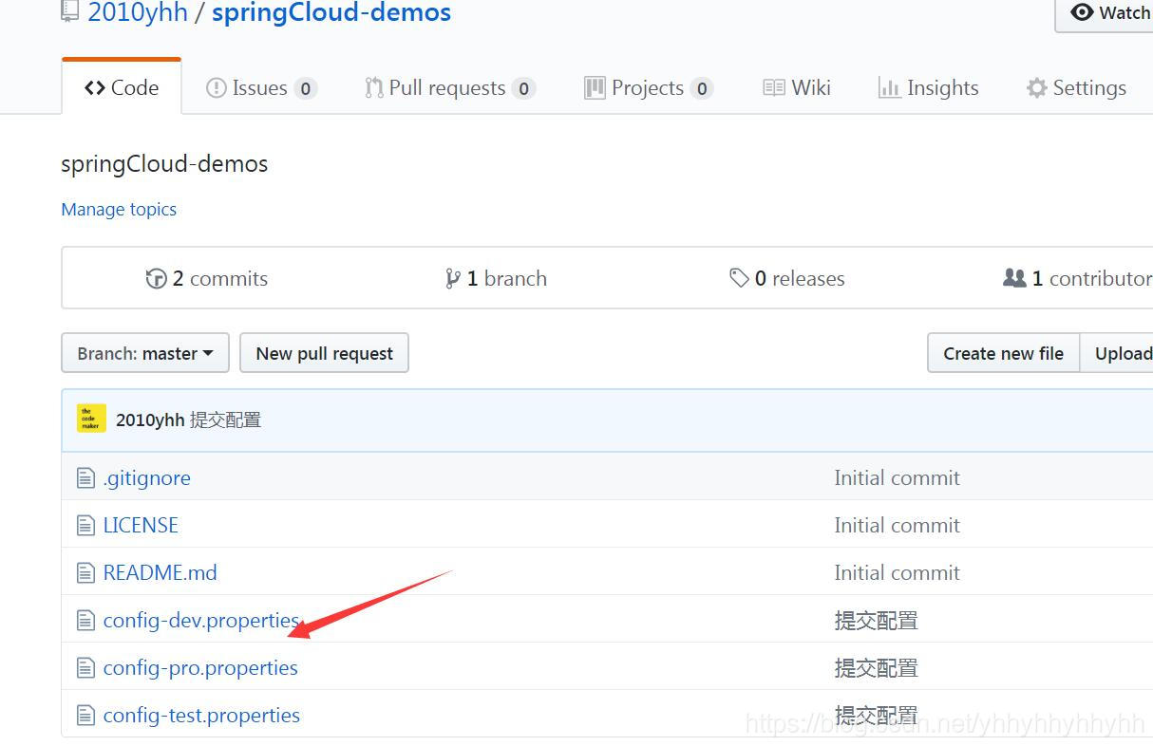
Task: Open the Wiki tab
Action: coord(797,88)
